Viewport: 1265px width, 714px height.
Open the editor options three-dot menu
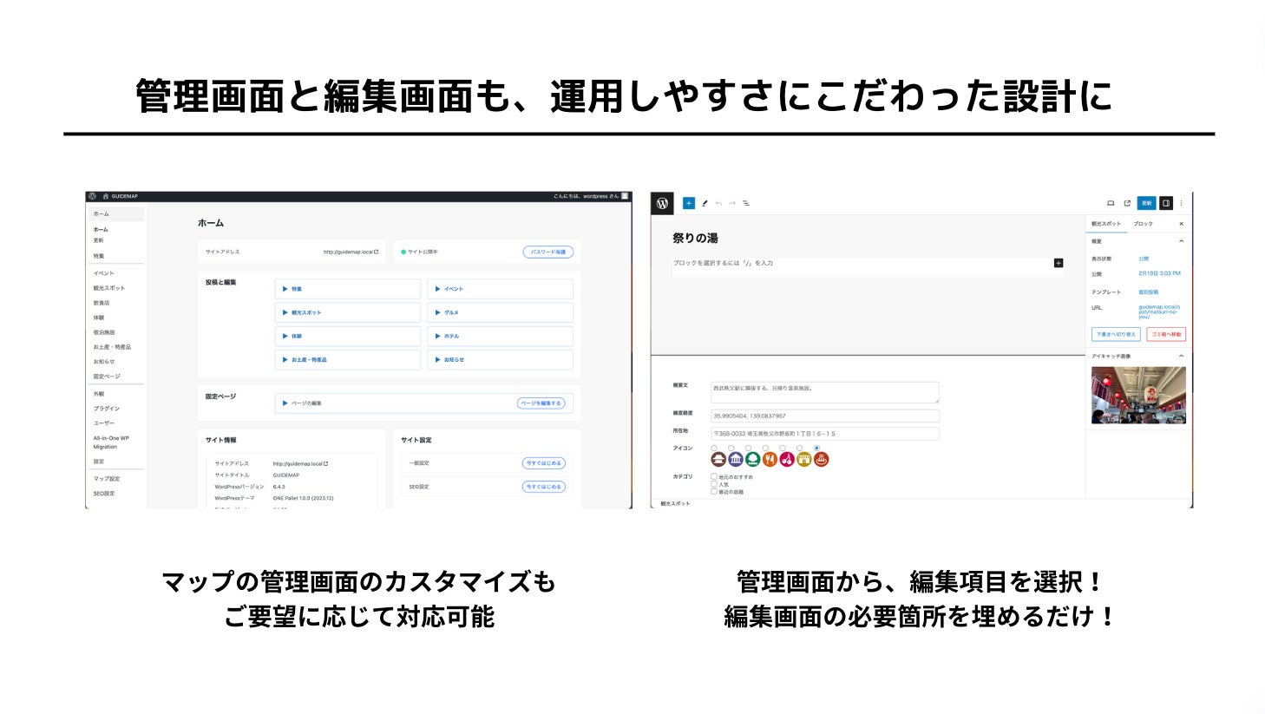(1181, 203)
